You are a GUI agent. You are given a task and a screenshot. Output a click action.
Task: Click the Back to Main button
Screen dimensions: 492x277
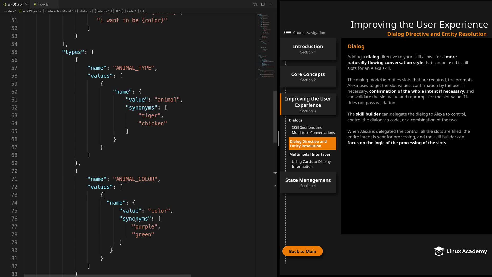coord(302,251)
